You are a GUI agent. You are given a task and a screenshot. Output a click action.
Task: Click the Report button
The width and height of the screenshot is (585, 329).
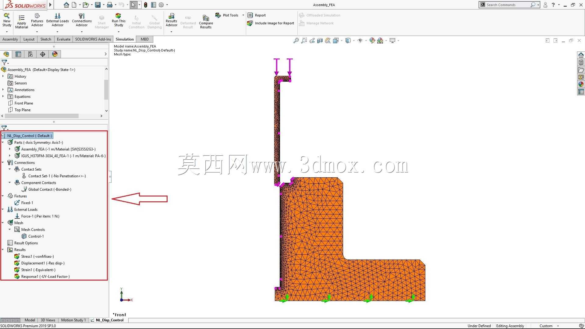[257, 15]
